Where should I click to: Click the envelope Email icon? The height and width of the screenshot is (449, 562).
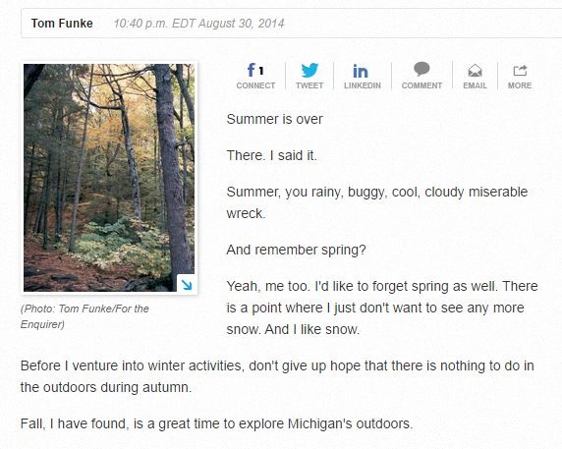[x=475, y=70]
